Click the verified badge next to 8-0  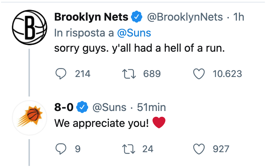coord(82,107)
